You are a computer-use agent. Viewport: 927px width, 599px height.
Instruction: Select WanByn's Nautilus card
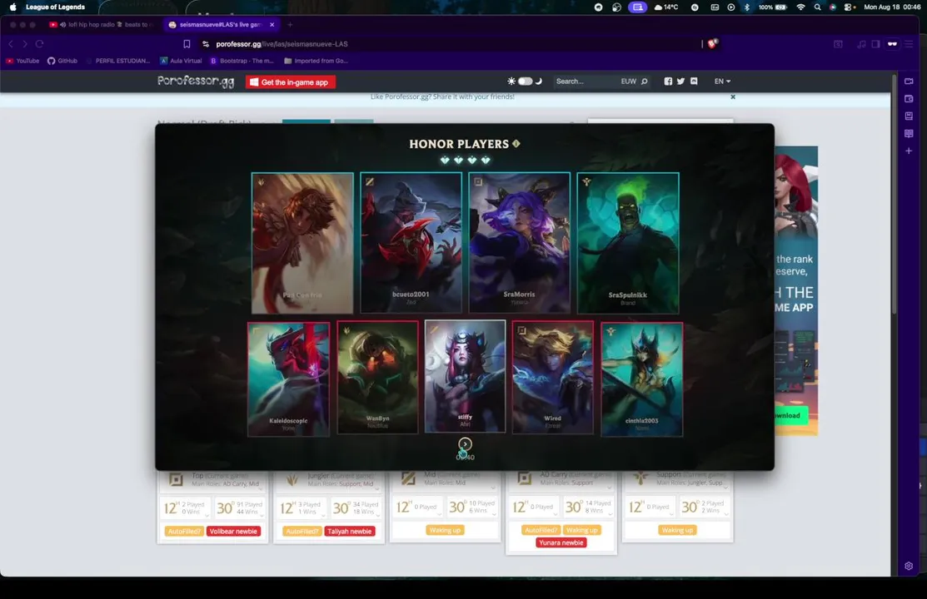click(378, 378)
